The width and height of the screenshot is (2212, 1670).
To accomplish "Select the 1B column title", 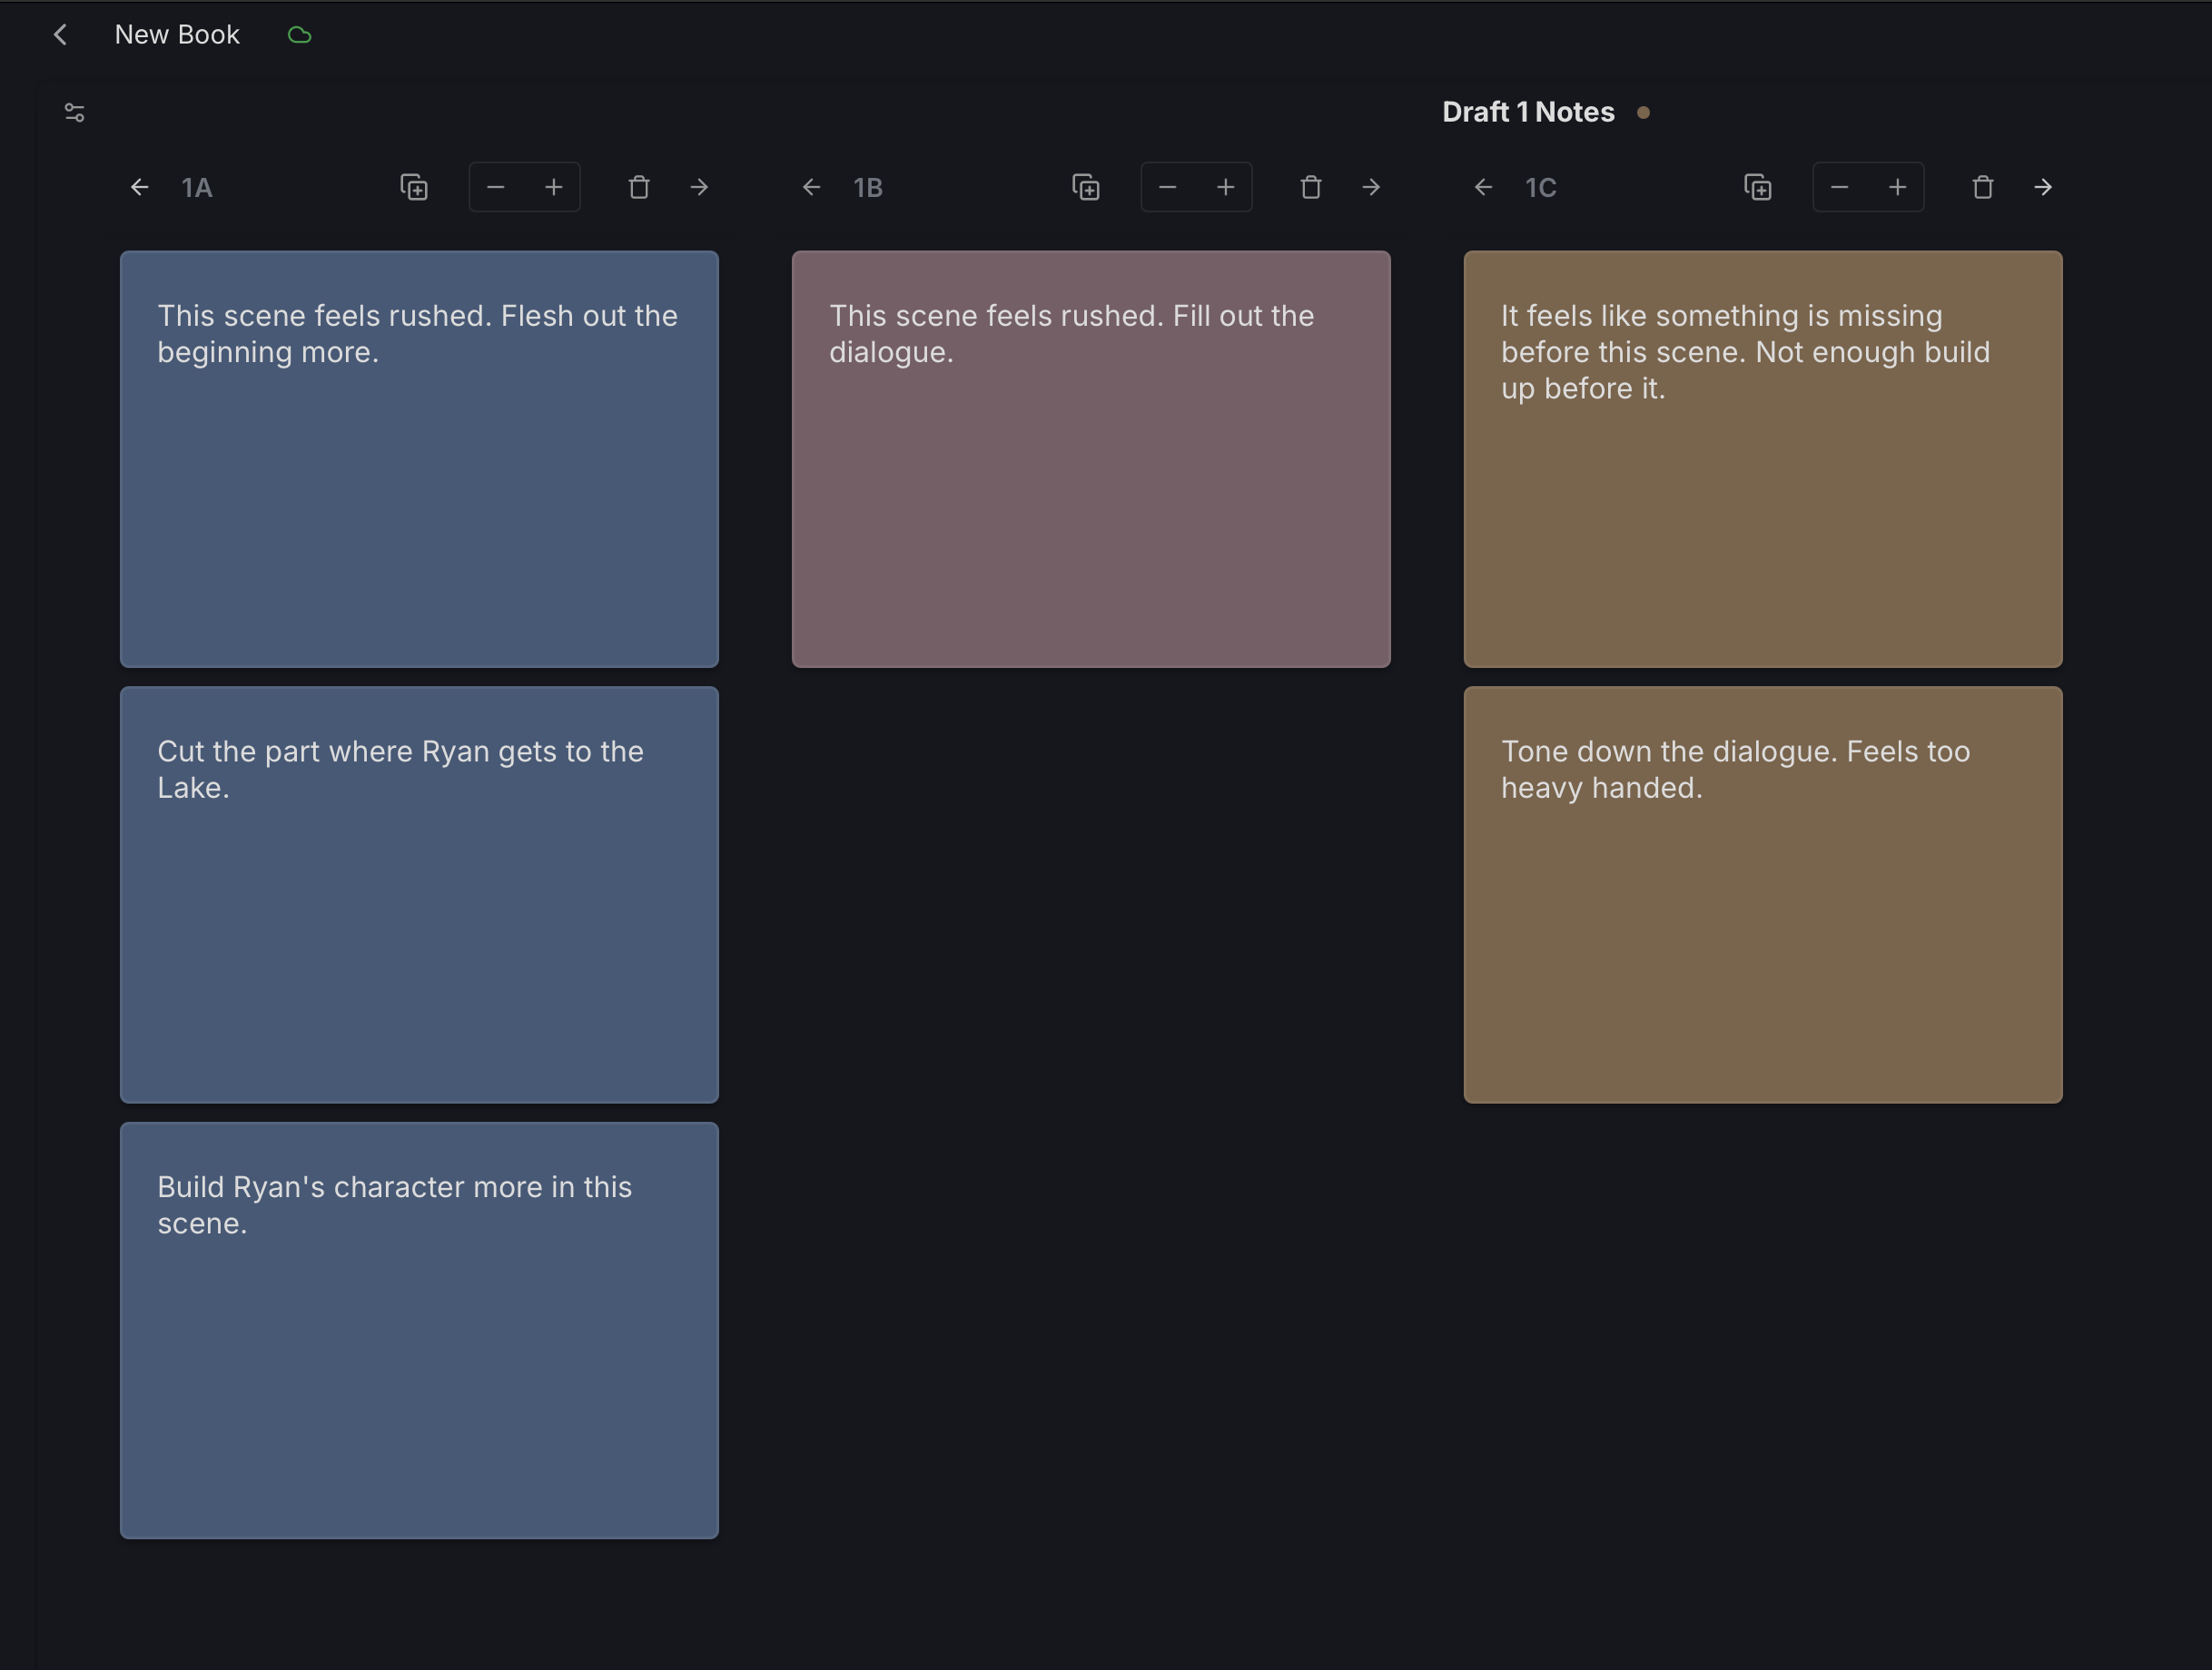I will coord(868,188).
